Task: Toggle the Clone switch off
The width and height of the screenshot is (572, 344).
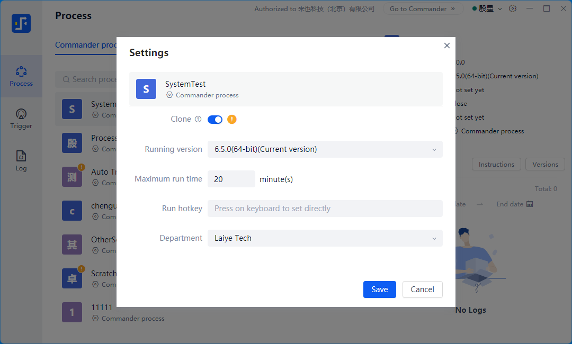Action: [x=215, y=120]
